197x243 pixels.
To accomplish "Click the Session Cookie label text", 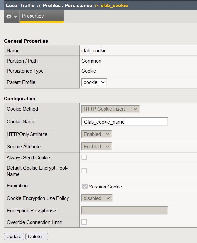I will (105, 187).
